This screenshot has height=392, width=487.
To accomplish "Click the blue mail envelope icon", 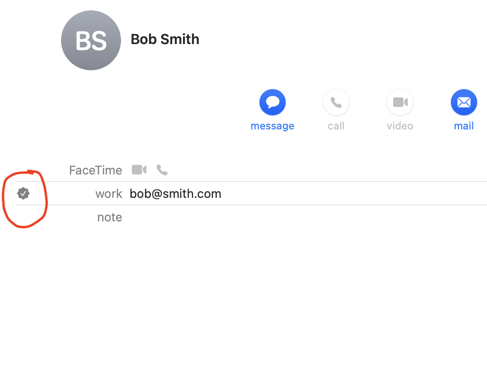I will [x=464, y=102].
